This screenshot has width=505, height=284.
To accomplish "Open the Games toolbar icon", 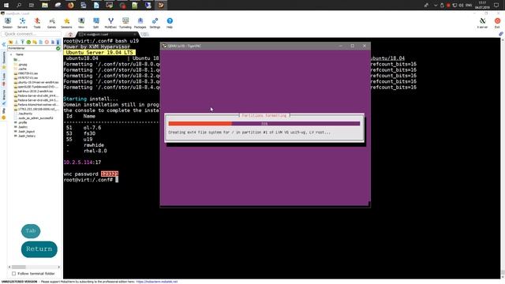I will pos(51,23).
